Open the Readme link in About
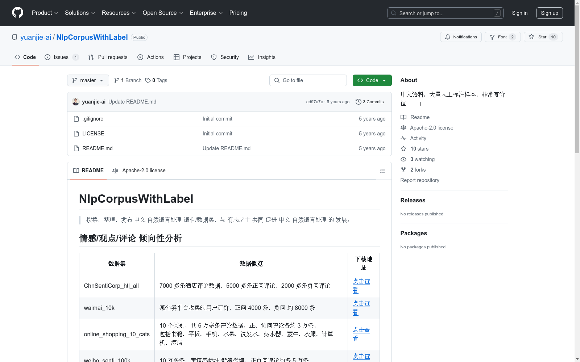The height and width of the screenshot is (362, 580). [415, 117]
